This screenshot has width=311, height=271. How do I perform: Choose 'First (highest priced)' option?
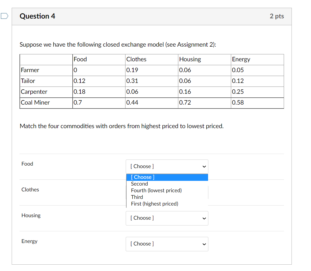point(167,204)
